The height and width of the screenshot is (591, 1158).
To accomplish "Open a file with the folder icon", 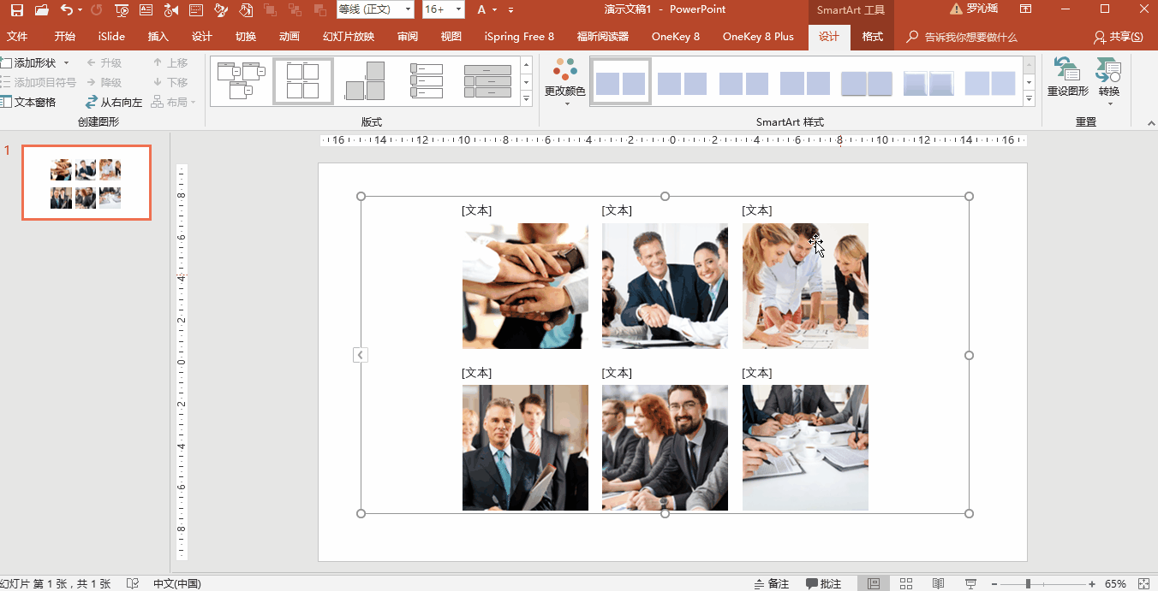I will (x=42, y=10).
